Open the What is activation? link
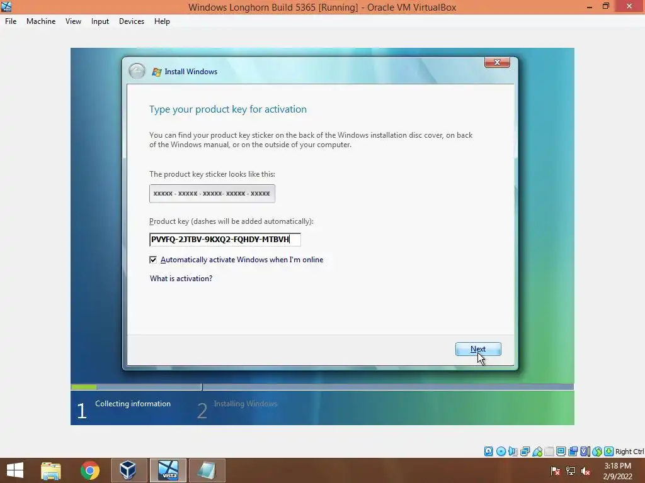 tap(181, 279)
